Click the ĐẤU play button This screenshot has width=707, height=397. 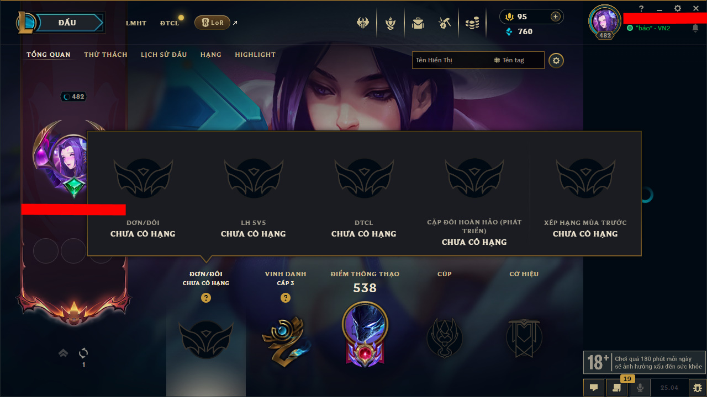66,23
